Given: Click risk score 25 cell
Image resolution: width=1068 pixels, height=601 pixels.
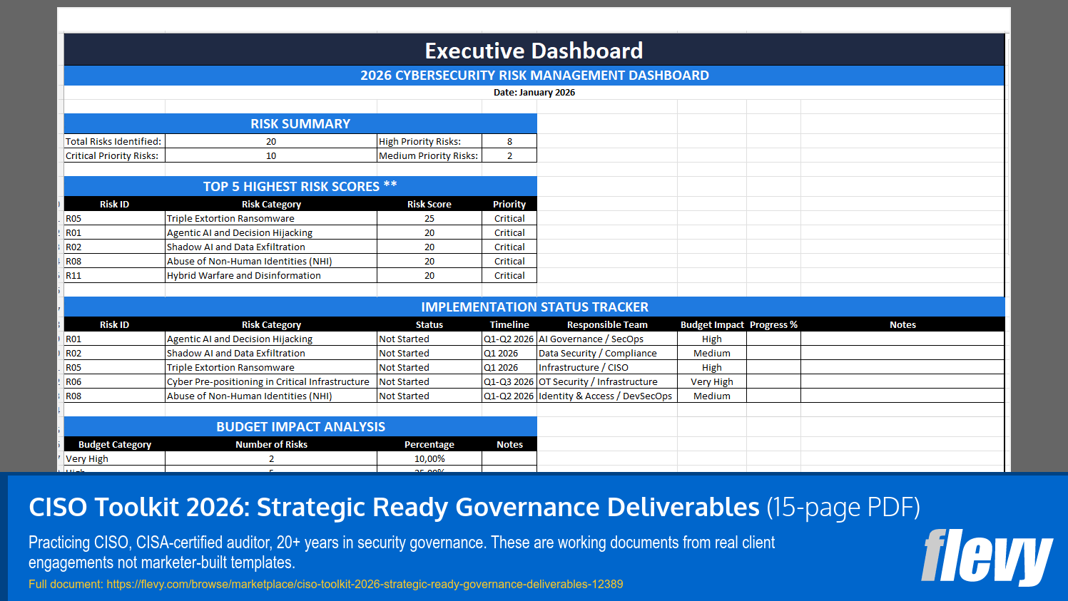Looking at the screenshot, I should pos(429,218).
